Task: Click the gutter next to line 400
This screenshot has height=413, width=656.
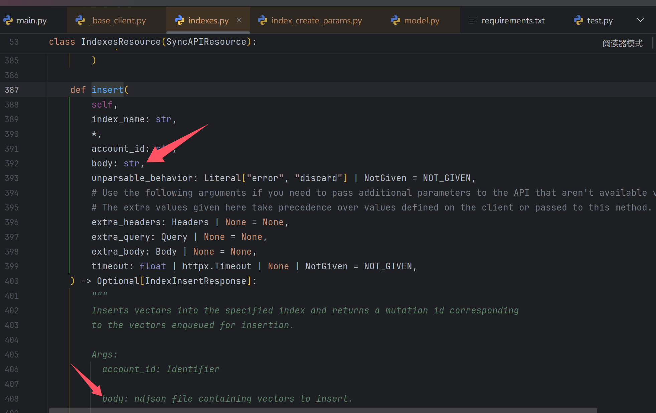Action: (x=33, y=281)
